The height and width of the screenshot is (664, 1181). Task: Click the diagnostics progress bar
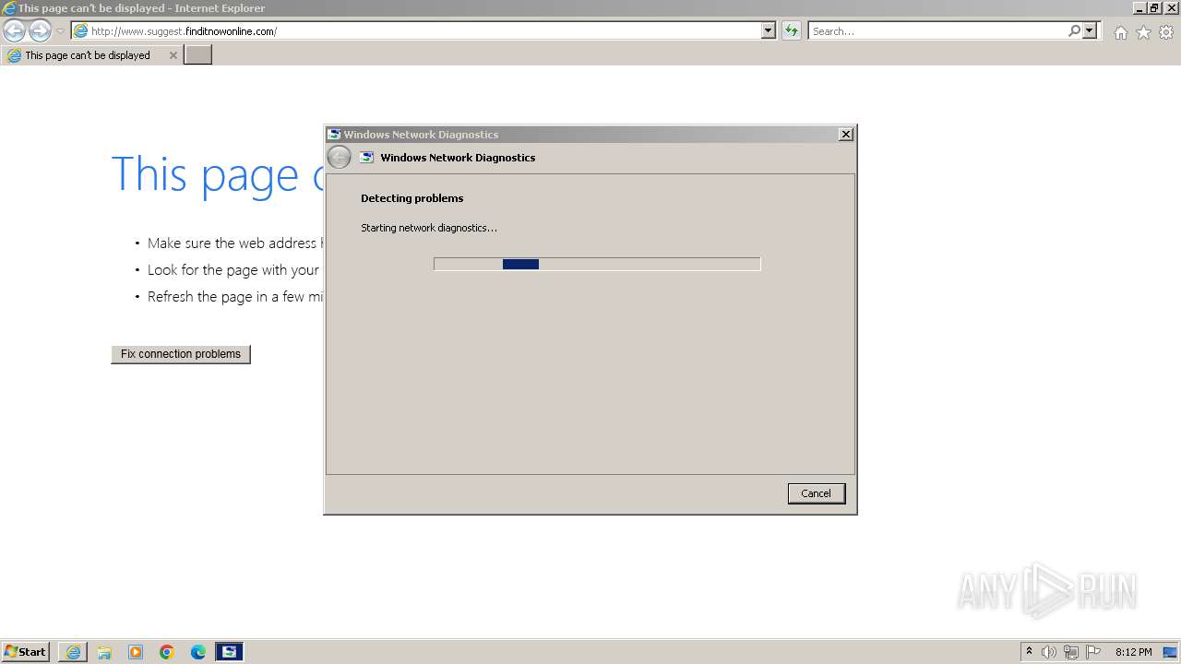coord(597,264)
